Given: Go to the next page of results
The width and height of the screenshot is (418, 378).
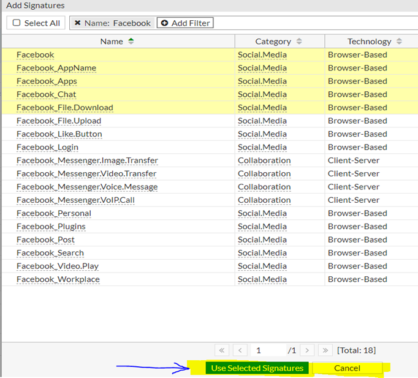Looking at the screenshot, I should 307,350.
